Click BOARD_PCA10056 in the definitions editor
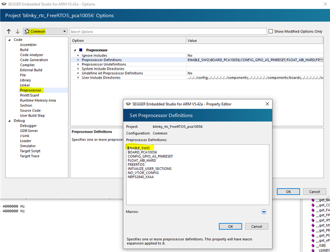 (142, 152)
